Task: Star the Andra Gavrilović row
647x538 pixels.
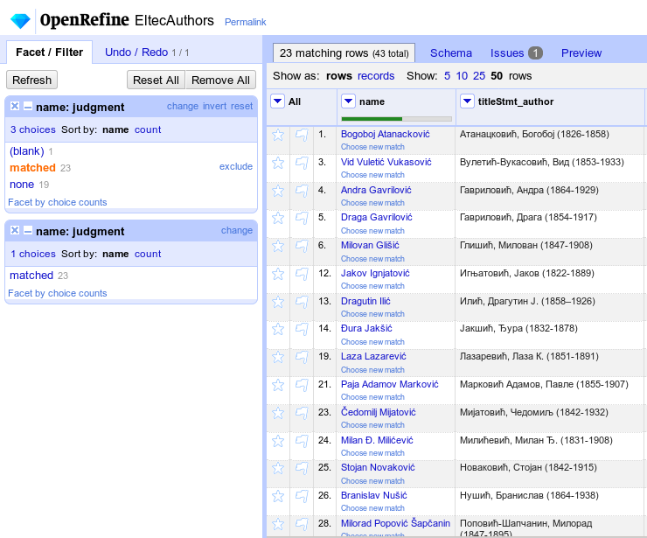Action: (278, 191)
